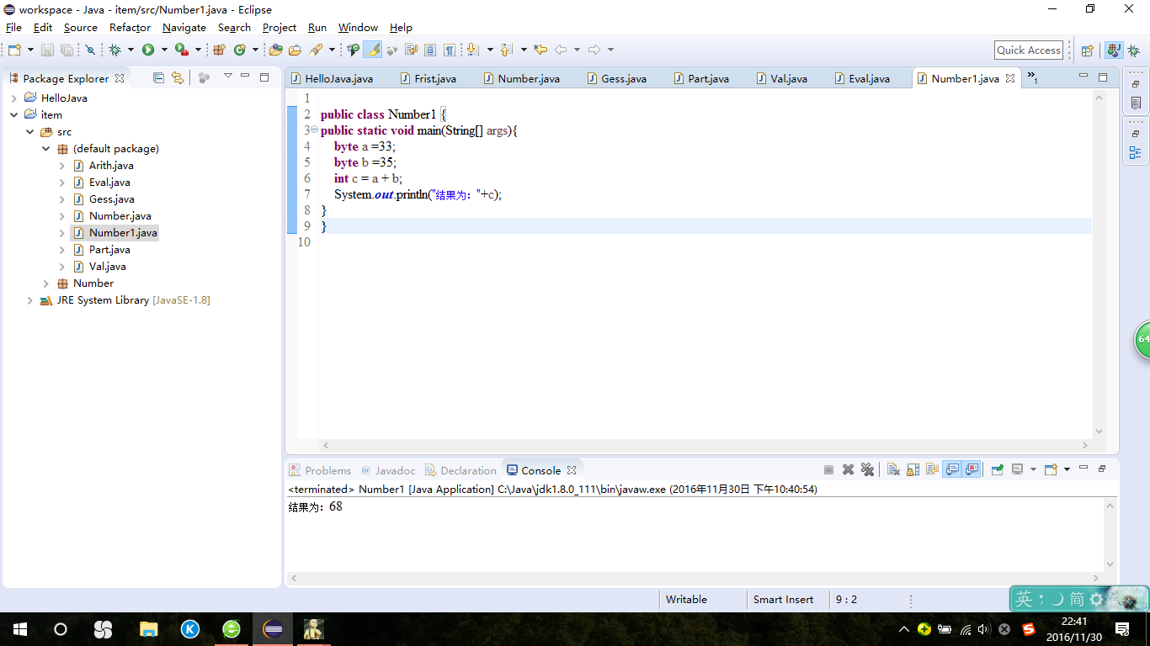Click the New file wizard icon

[x=14, y=50]
